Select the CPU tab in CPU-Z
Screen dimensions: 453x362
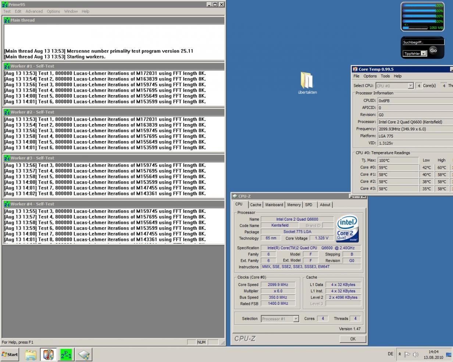coord(239,204)
